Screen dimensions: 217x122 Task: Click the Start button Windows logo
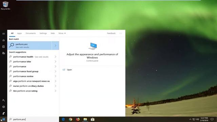4,119
